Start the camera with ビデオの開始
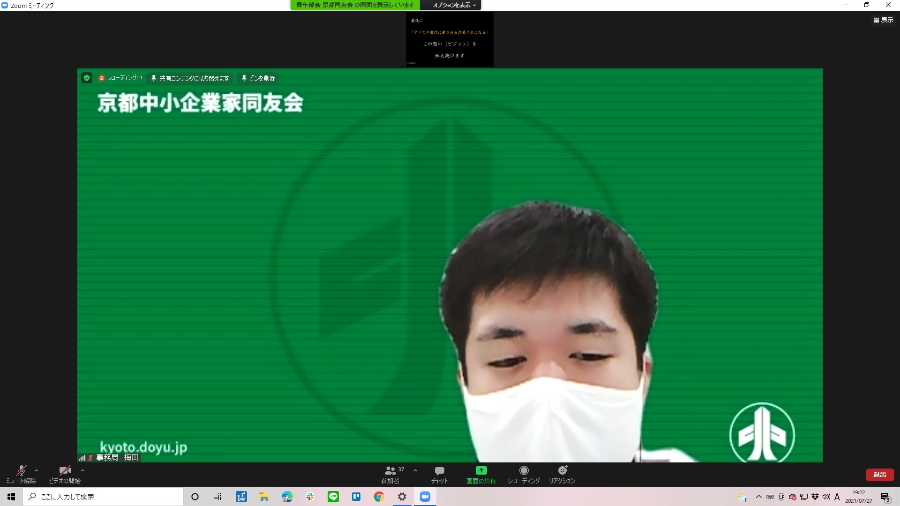Screen dimensions: 900x506 coord(65,474)
